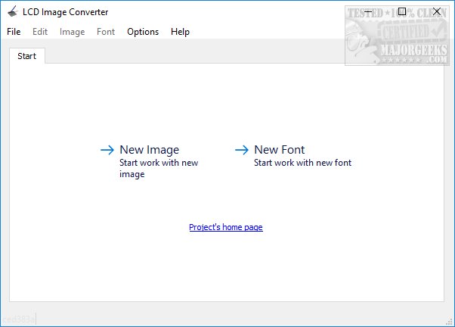Open the Project's home page link
Image resolution: width=455 pixels, height=327 pixels.
(x=225, y=227)
